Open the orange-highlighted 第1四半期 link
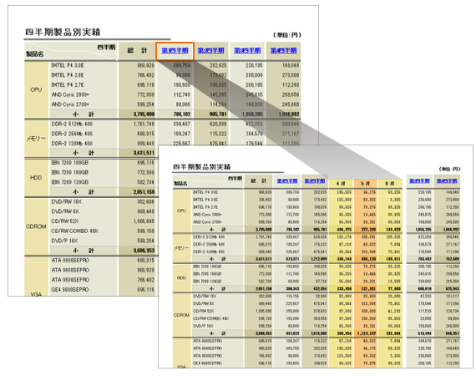 (175, 51)
